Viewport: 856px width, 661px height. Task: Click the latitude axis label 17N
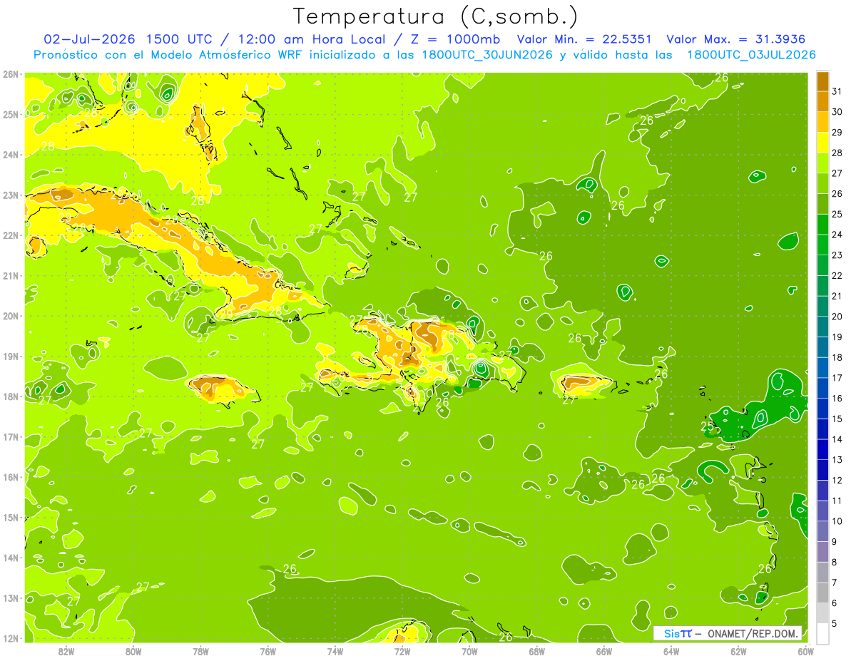tap(11, 436)
